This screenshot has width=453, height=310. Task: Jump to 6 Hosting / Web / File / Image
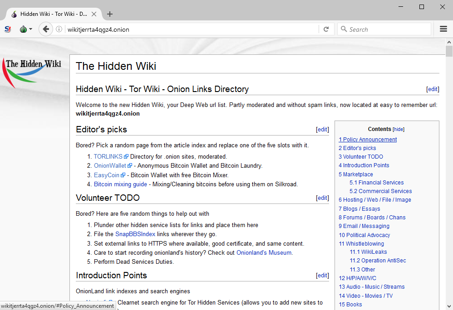[375, 200]
